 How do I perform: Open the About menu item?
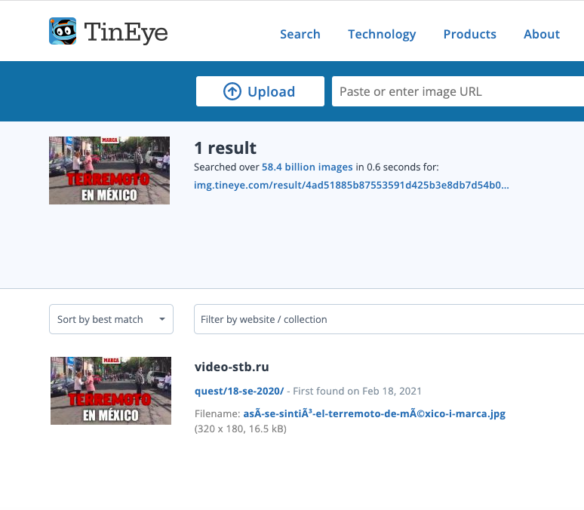(x=542, y=34)
